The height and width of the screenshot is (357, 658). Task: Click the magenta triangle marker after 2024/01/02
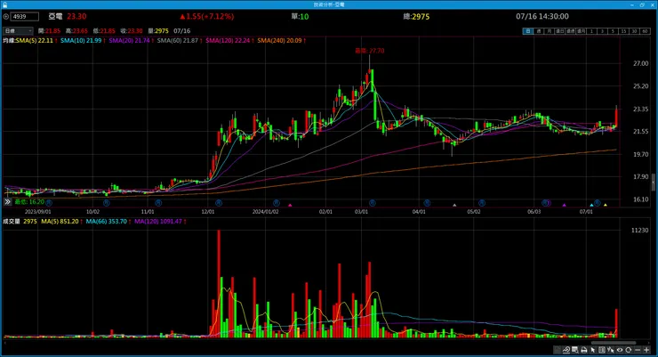click(290, 205)
